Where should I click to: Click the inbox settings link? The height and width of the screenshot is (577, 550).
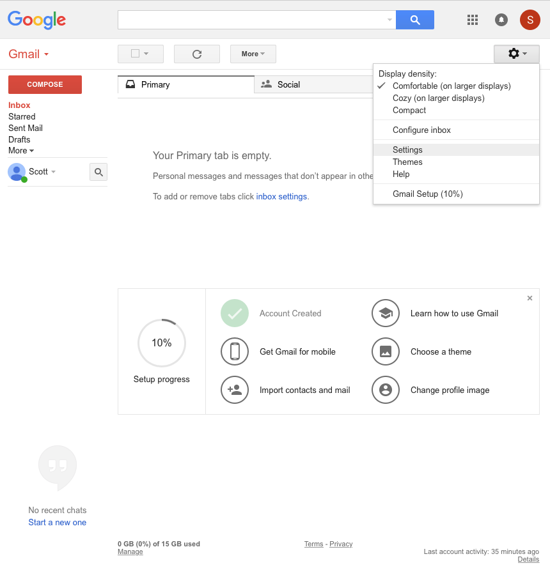[281, 197]
